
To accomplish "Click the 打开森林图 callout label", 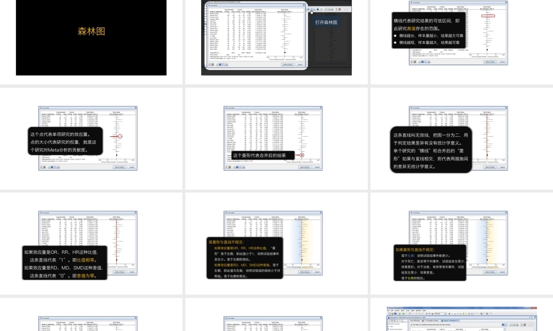I will (326, 23).
